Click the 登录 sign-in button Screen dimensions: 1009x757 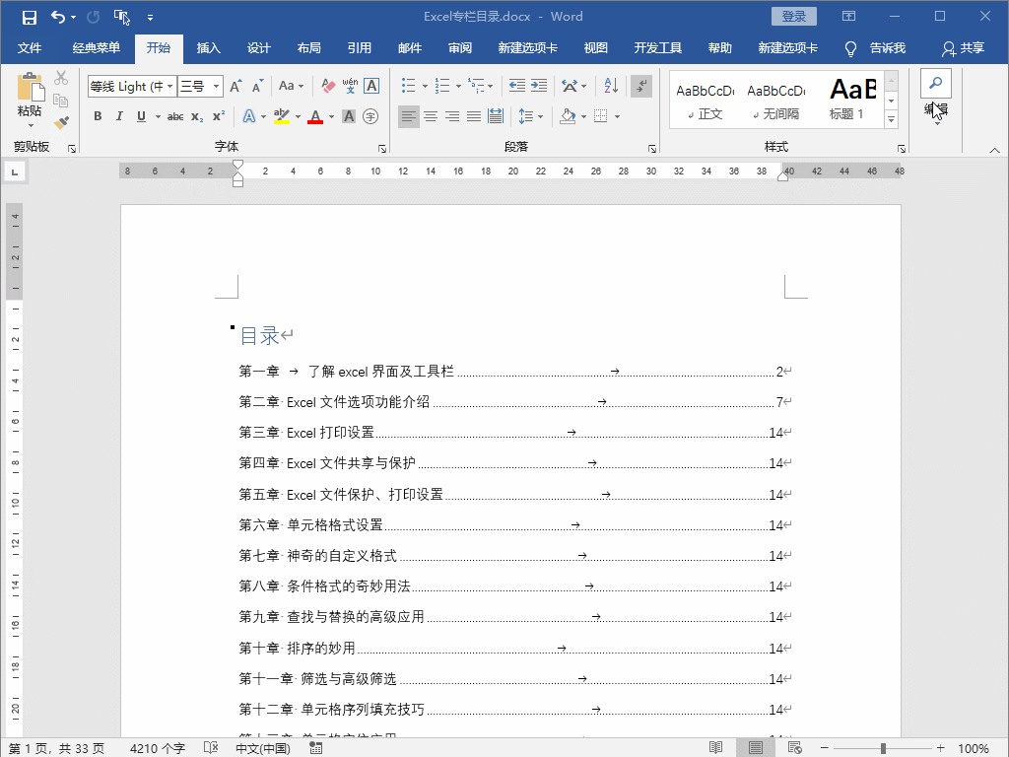click(794, 17)
